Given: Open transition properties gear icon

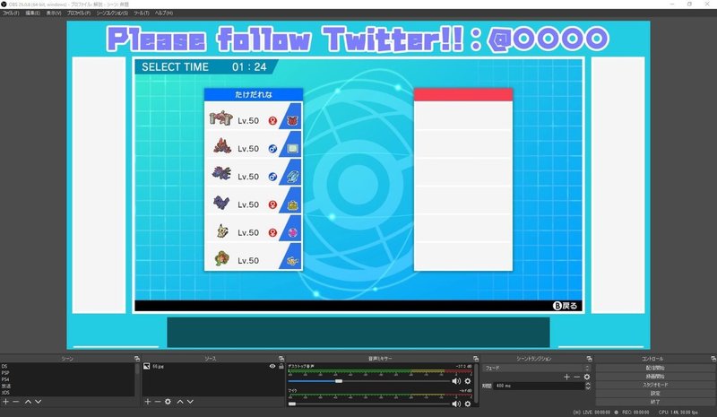Looking at the screenshot, I should click(587, 377).
